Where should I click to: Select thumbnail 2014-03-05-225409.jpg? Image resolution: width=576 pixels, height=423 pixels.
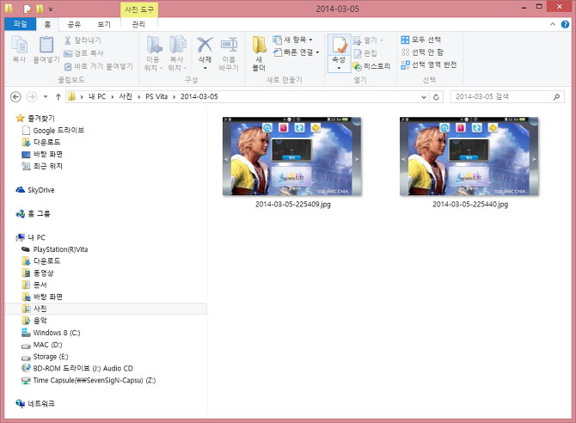pyautogui.click(x=292, y=156)
